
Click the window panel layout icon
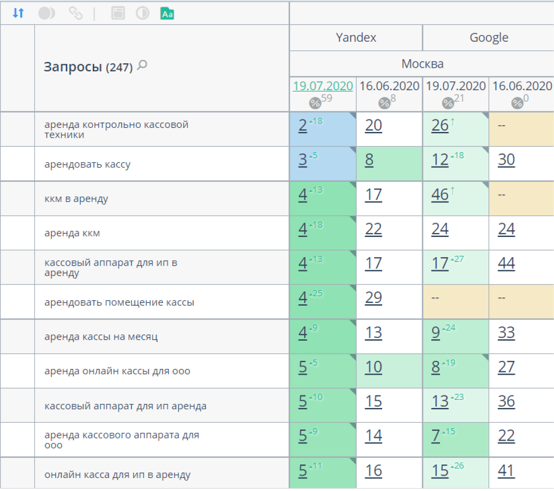(118, 13)
